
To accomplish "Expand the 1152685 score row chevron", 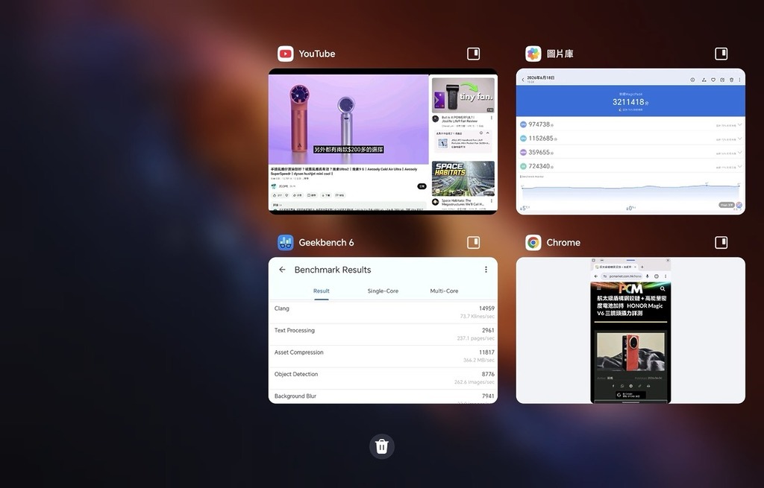I will pyautogui.click(x=739, y=139).
